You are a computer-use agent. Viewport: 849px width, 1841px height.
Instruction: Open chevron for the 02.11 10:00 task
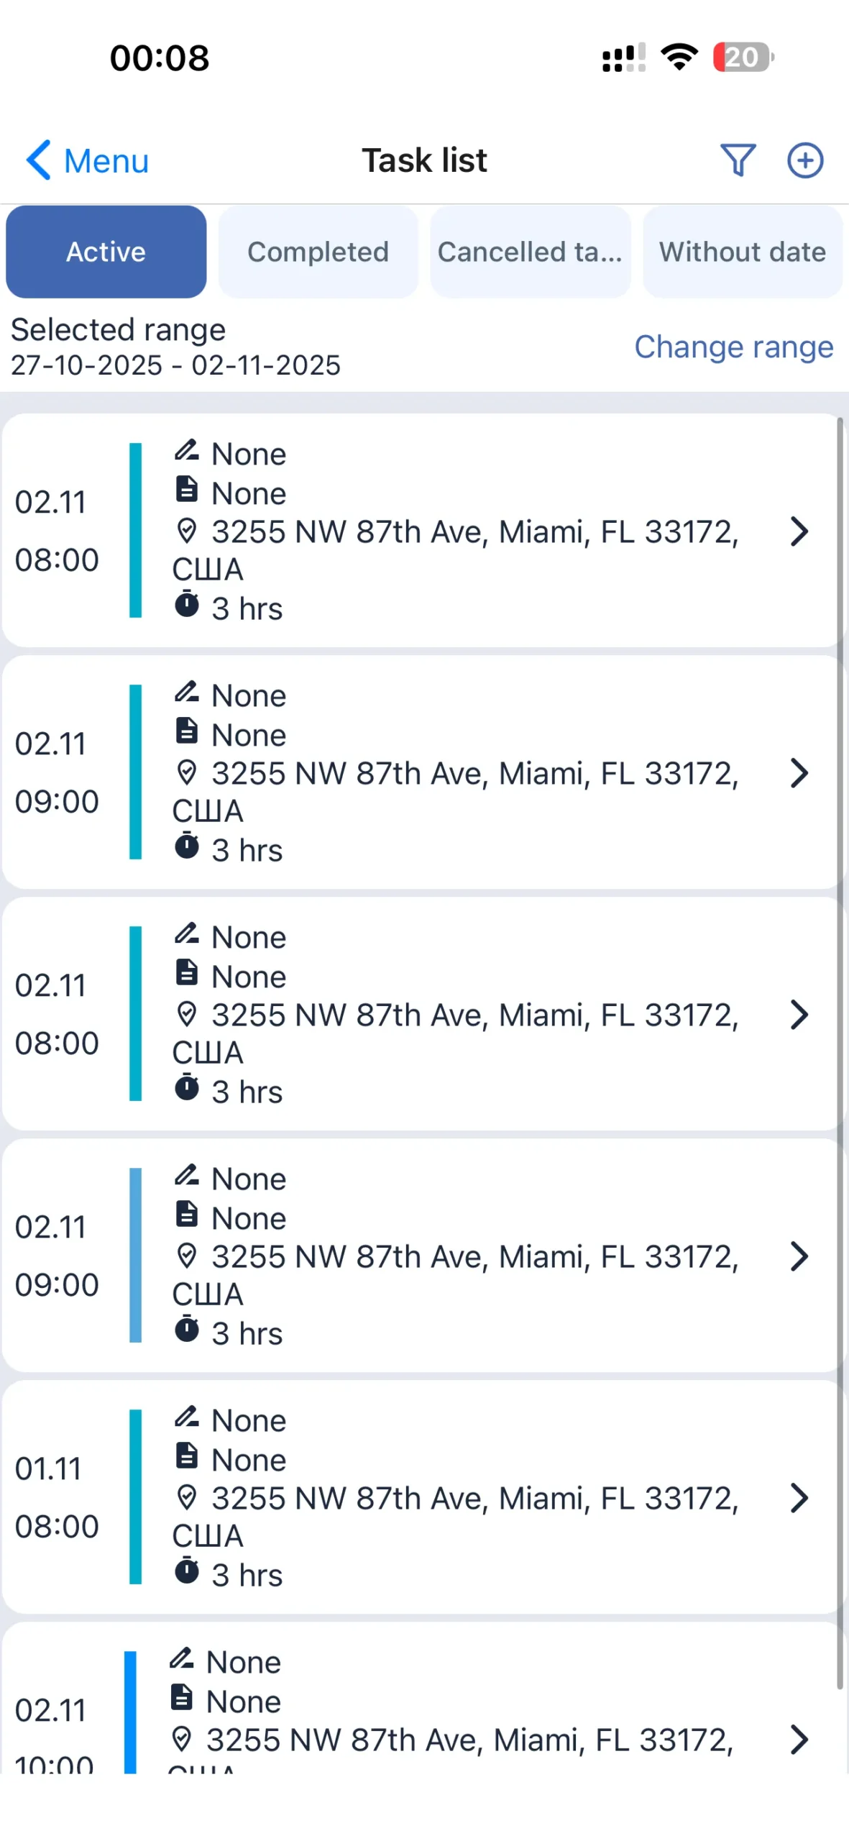tap(799, 1740)
